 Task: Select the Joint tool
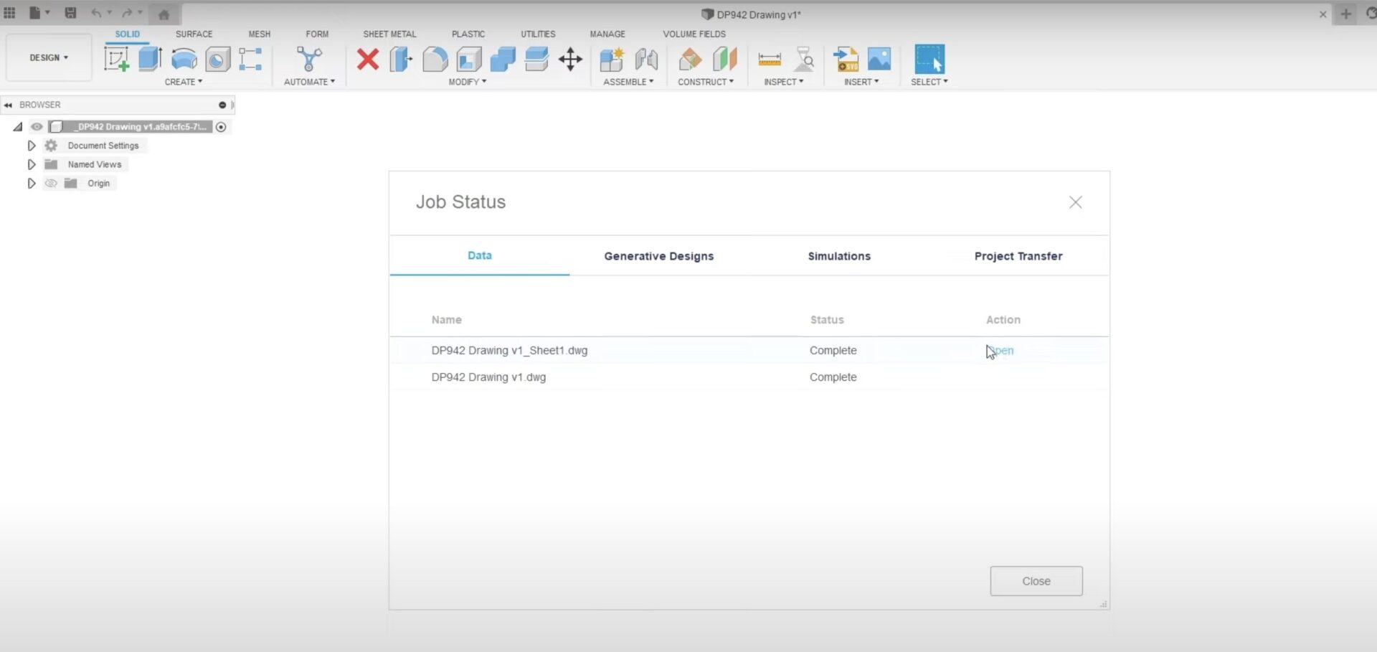point(646,59)
